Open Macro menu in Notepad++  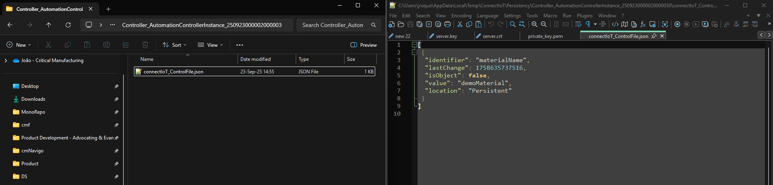click(x=550, y=16)
